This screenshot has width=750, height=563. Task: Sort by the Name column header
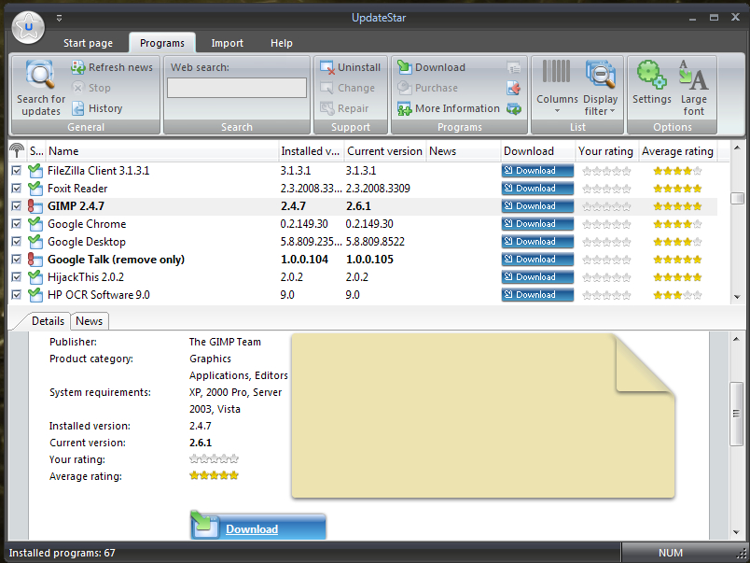click(161, 151)
